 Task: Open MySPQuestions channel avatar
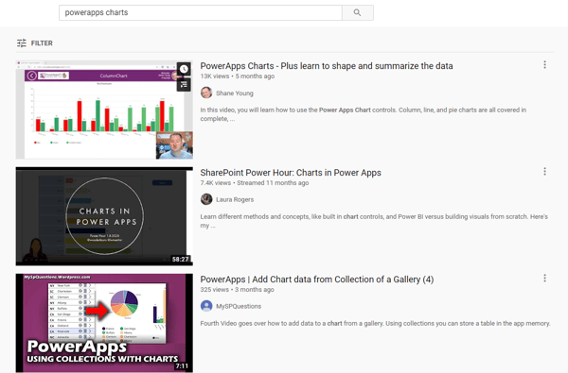206,306
